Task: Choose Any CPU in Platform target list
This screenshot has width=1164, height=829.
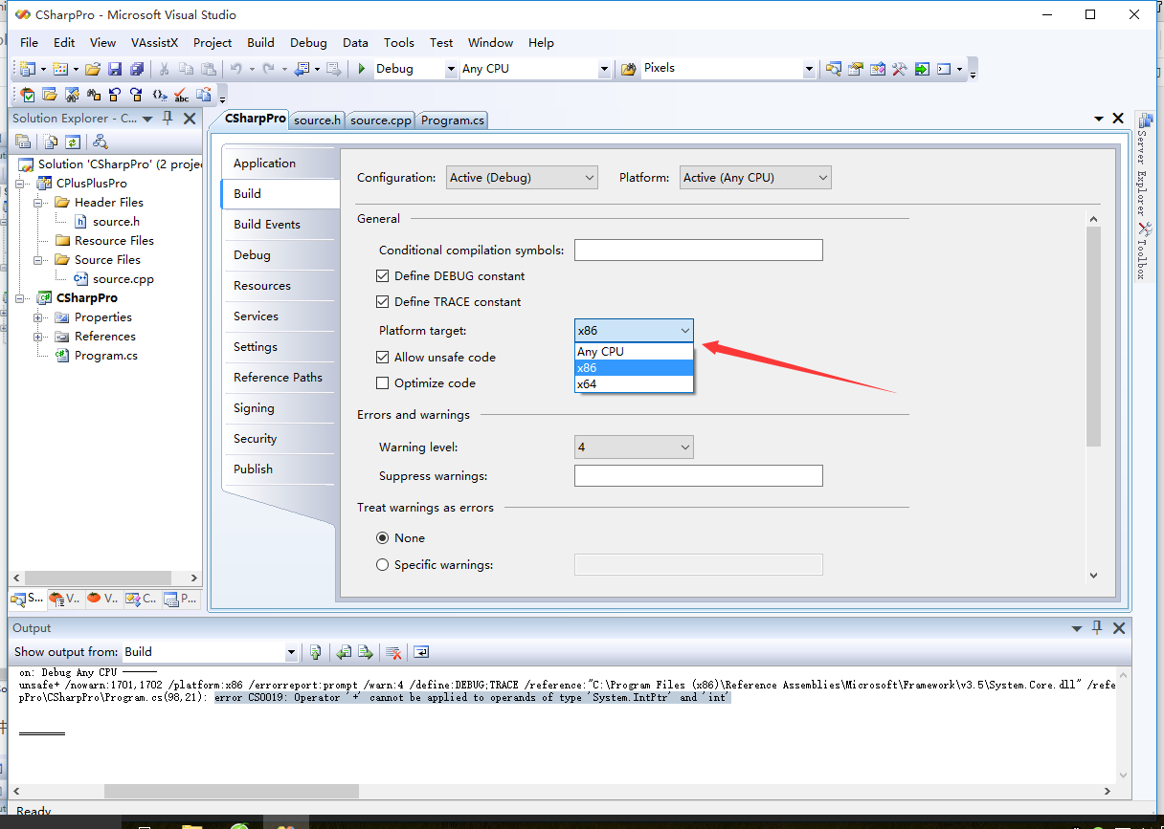Action: pyautogui.click(x=634, y=351)
